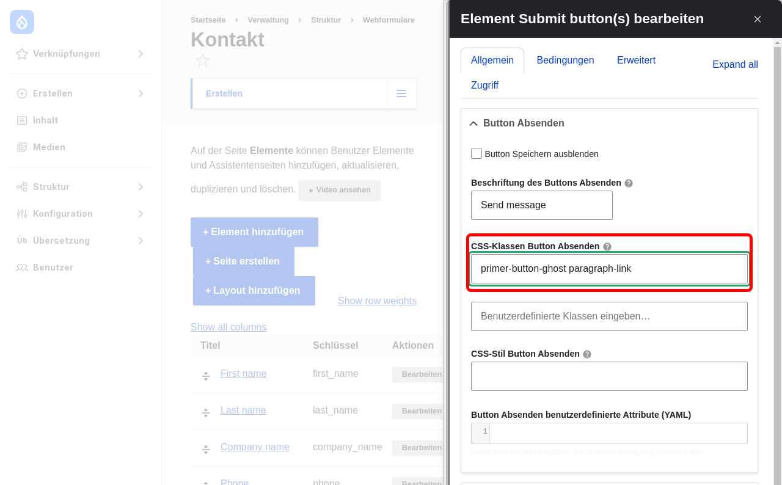Open Inhalt in sidebar menu
The width and height of the screenshot is (782, 485).
click(46, 120)
